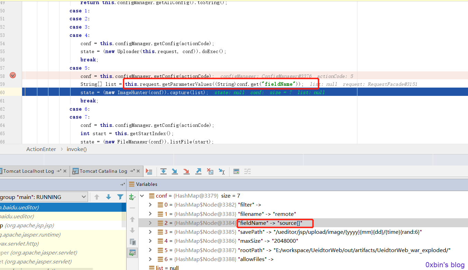Expand the node 0 "filter" entry
Image resolution: width=468 pixels, height=270 pixels.
[x=150, y=205]
